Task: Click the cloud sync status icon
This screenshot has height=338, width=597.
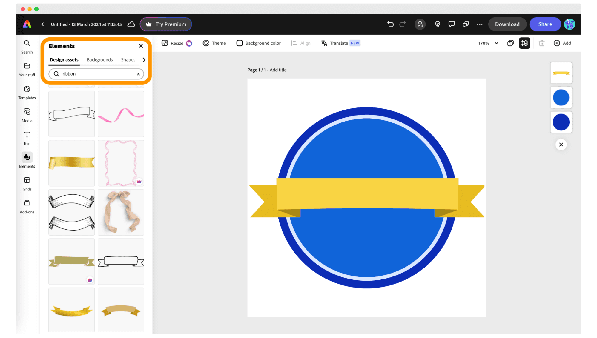Action: [x=131, y=24]
